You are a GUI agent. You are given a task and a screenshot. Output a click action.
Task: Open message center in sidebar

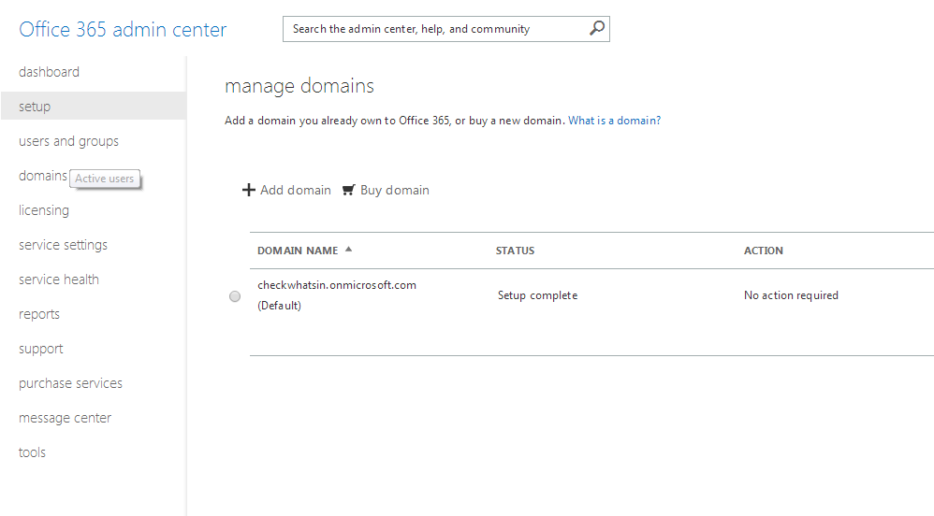[x=65, y=418]
